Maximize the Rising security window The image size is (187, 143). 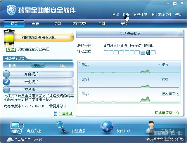tap(175, 4)
